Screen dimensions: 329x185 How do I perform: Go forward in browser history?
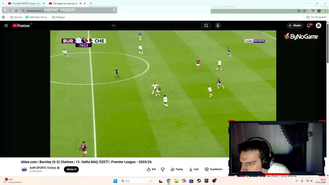[x=10, y=11]
